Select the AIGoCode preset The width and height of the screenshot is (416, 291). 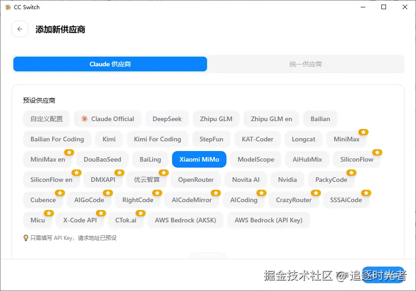pyautogui.click(x=89, y=200)
